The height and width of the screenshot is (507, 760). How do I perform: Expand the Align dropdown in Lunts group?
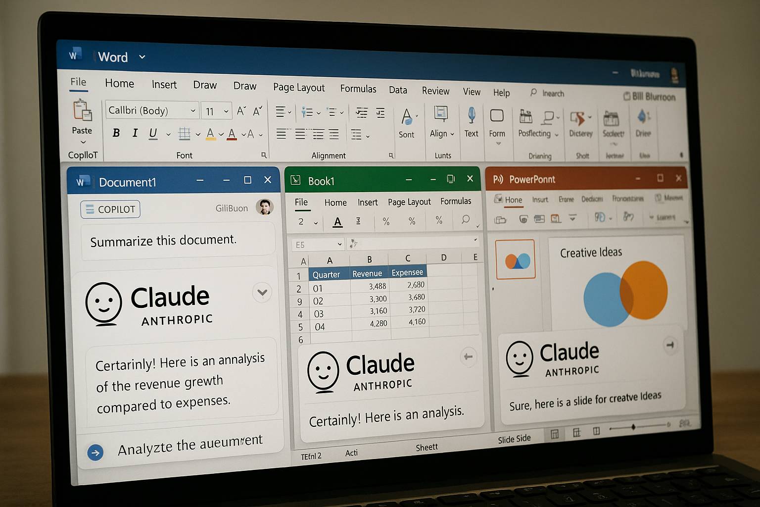tap(452, 134)
